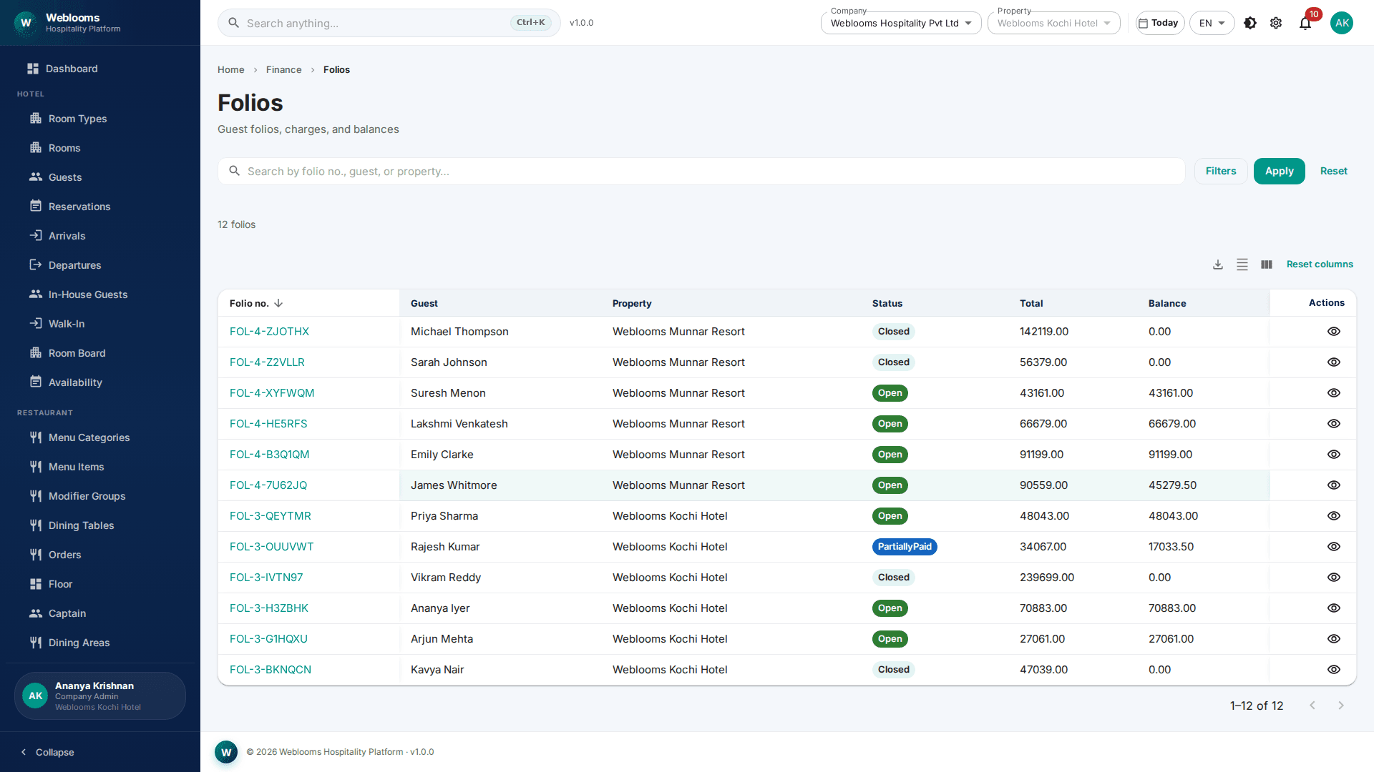Apply the folio filters

pos(1279,171)
